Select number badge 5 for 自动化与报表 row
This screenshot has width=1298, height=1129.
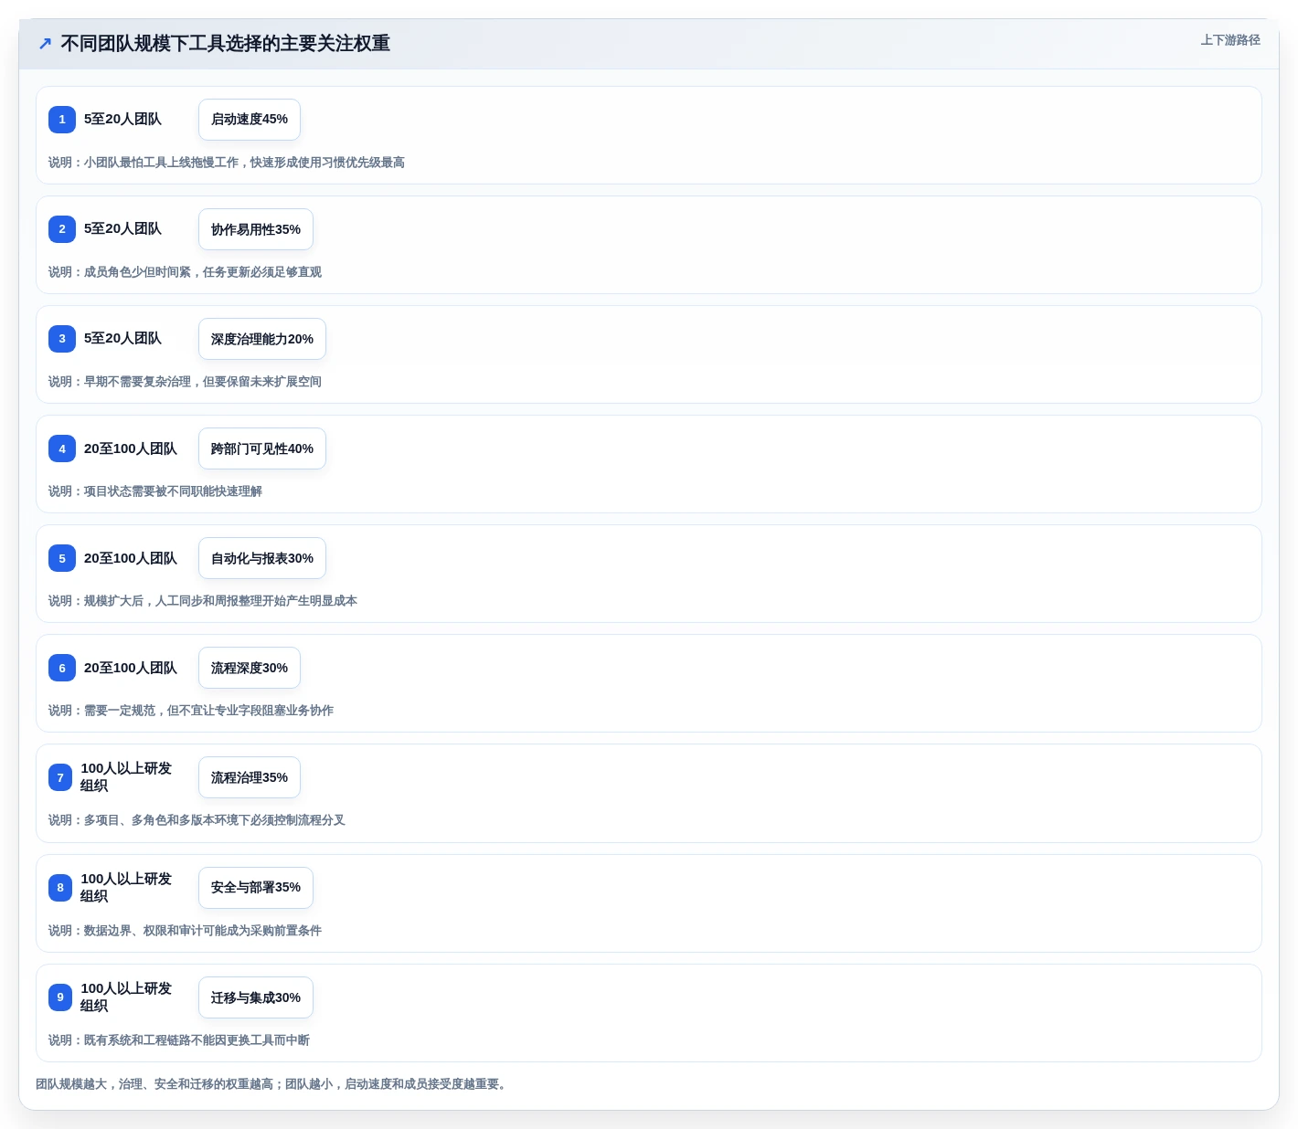(62, 558)
